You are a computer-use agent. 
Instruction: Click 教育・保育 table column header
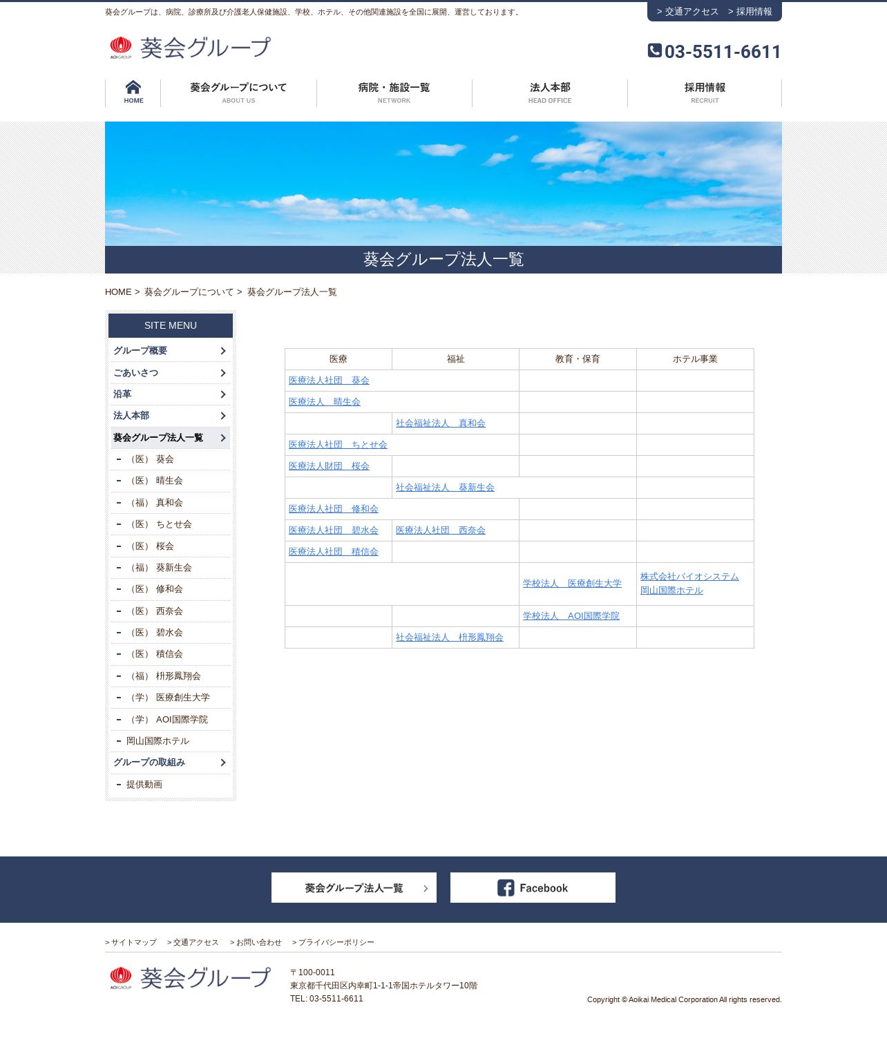point(578,359)
